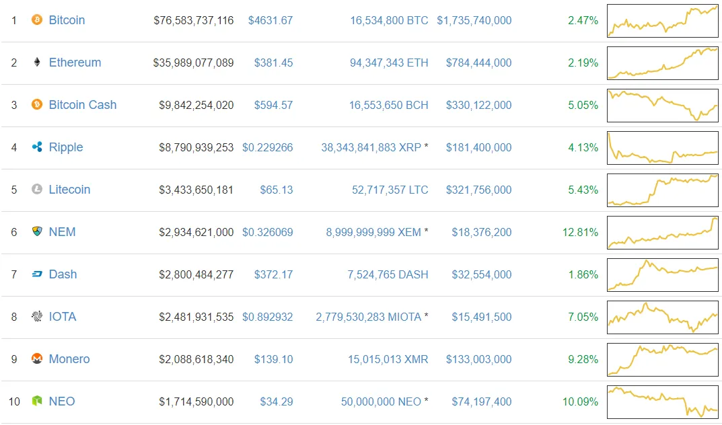
Task: Click supply 7,524,765 DASH
Action: (x=388, y=274)
